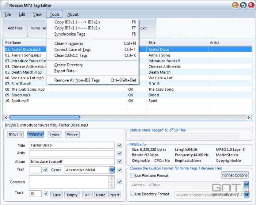Click the Add Files toolbar button
Viewport: 256px width, 205px height.
tap(15, 28)
